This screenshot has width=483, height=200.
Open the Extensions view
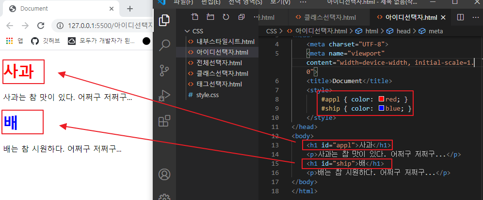[164, 121]
